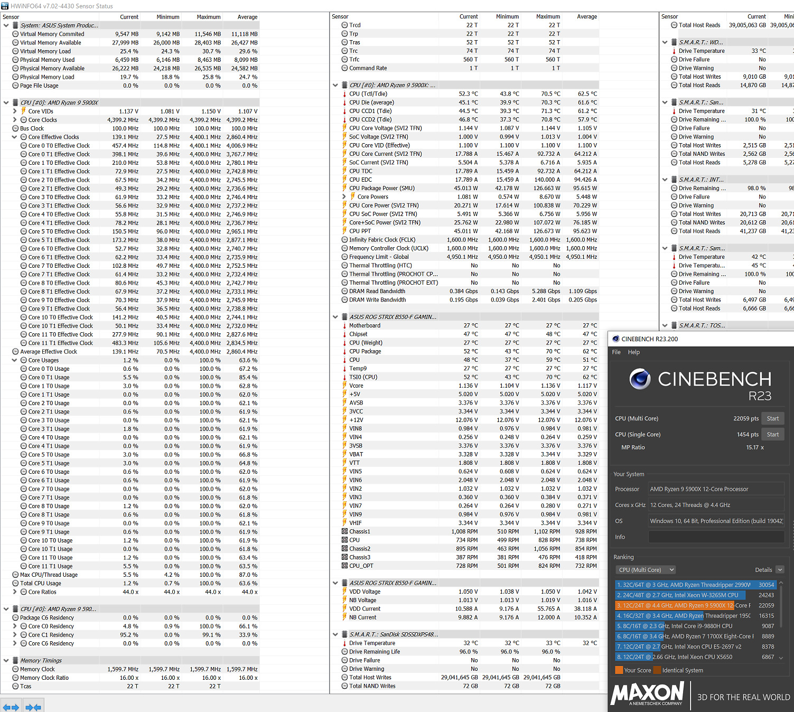Click the processor name AMD Ryzen 9 5900X 12-Core Processor
The image size is (794, 712).
699,490
